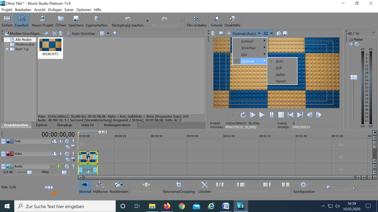This screenshot has width=378, height=212.
Task: Open Panorama/Cropping tool
Action: 179,188
